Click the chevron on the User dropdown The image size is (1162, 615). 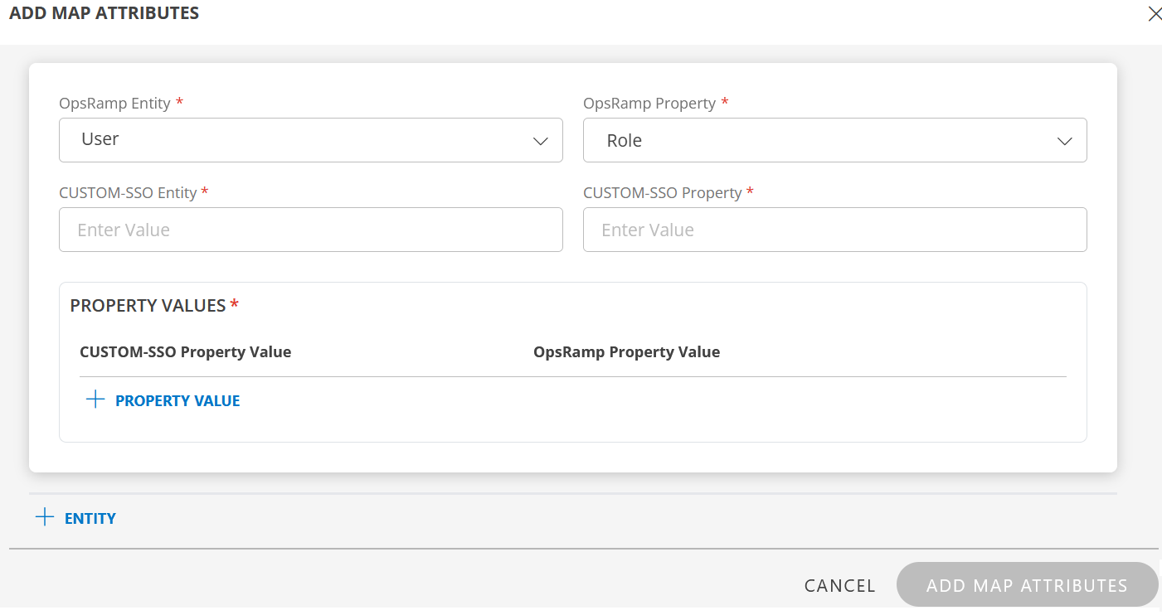[542, 141]
